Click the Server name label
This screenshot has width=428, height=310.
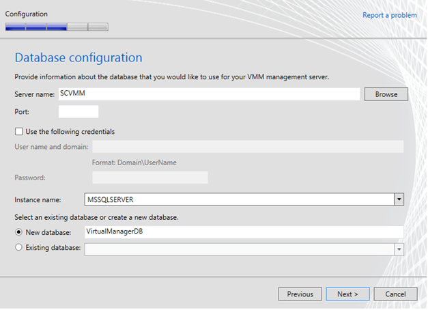(x=34, y=94)
